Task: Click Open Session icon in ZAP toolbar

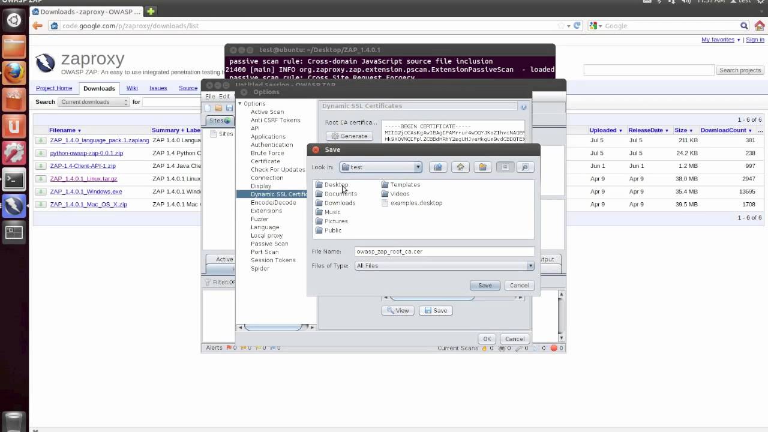Action: coord(218,108)
